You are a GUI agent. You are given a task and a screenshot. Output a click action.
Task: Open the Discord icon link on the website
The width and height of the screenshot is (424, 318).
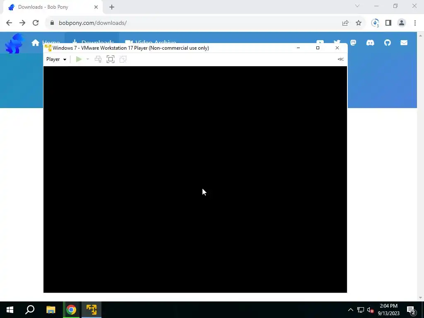370,43
